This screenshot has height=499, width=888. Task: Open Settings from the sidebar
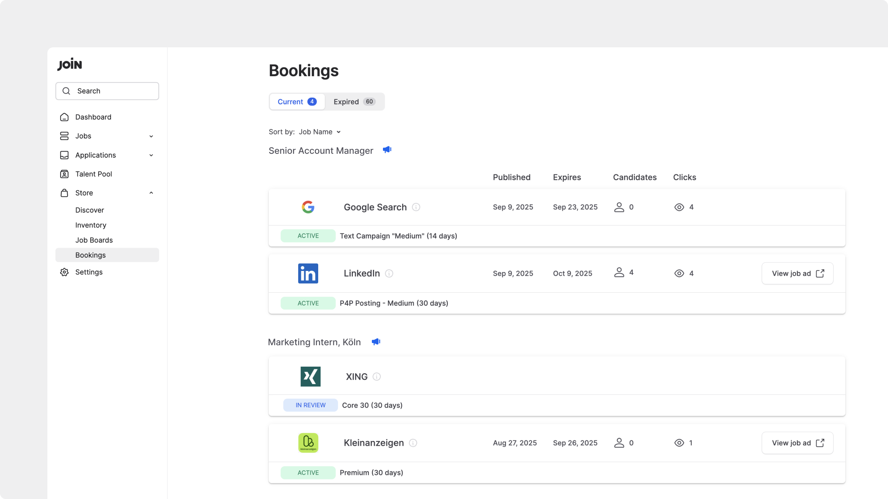point(89,272)
